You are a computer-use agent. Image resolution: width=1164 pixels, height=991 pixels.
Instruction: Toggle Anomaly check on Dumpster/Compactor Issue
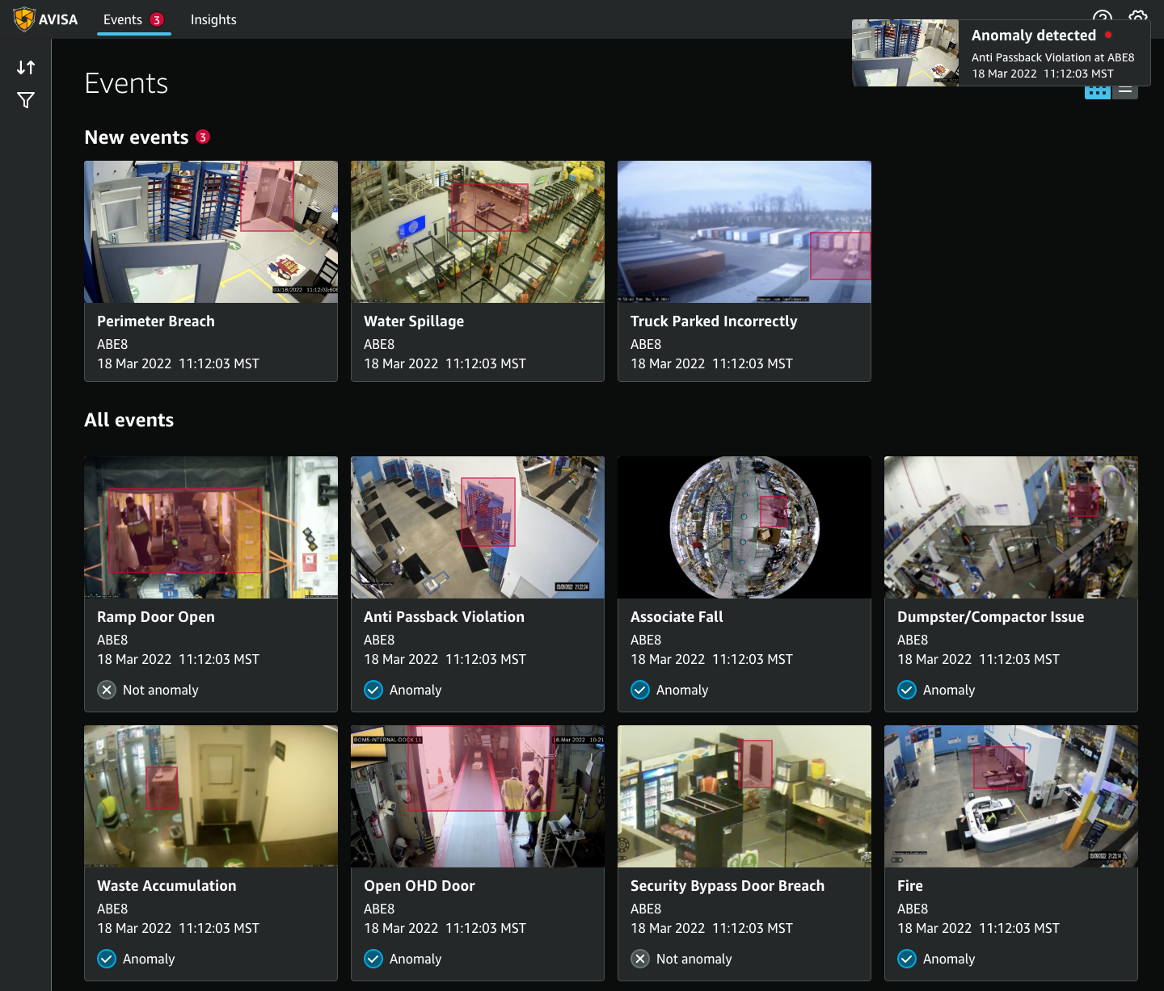click(907, 690)
